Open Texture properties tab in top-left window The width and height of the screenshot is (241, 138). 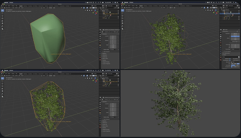pyautogui.click(x=100, y=60)
